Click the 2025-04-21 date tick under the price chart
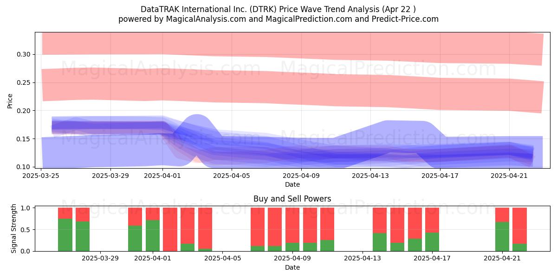The width and height of the screenshot is (557, 278). [510, 176]
